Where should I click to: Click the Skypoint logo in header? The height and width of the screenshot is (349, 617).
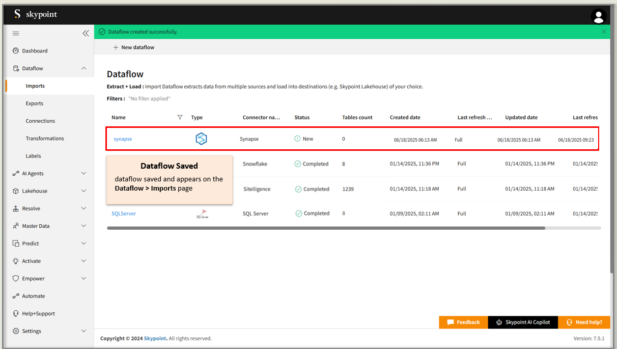(35, 14)
